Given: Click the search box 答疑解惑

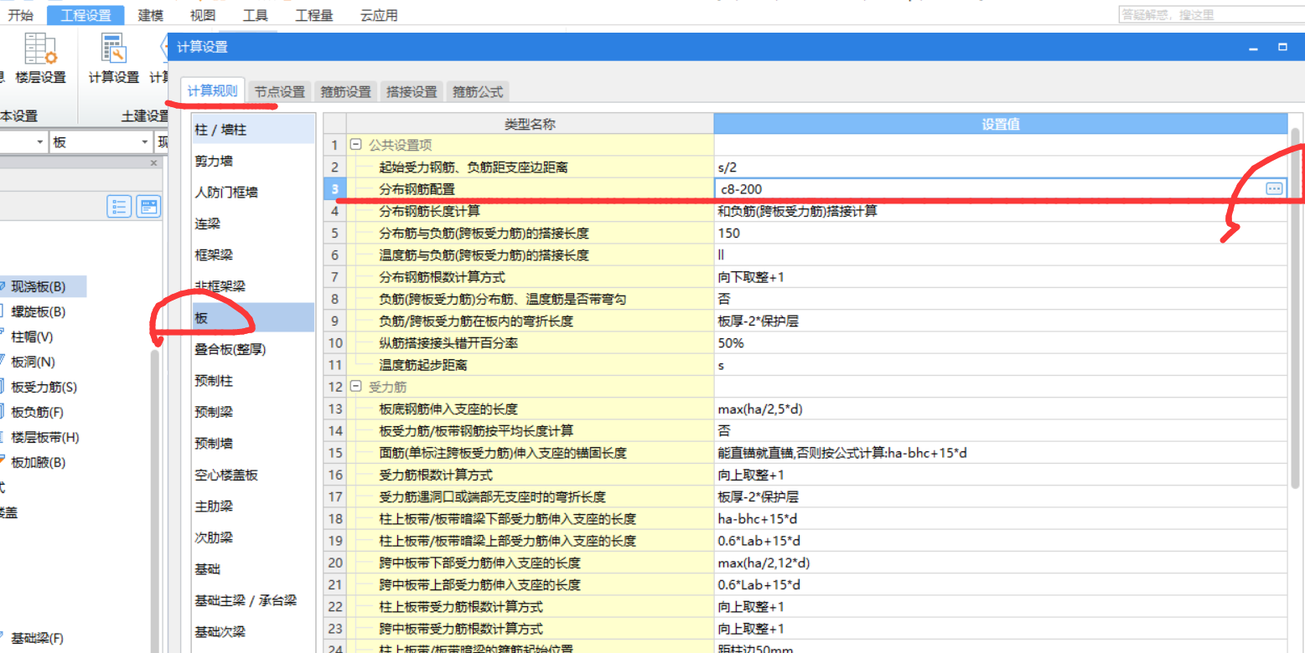Looking at the screenshot, I should pos(1210,14).
